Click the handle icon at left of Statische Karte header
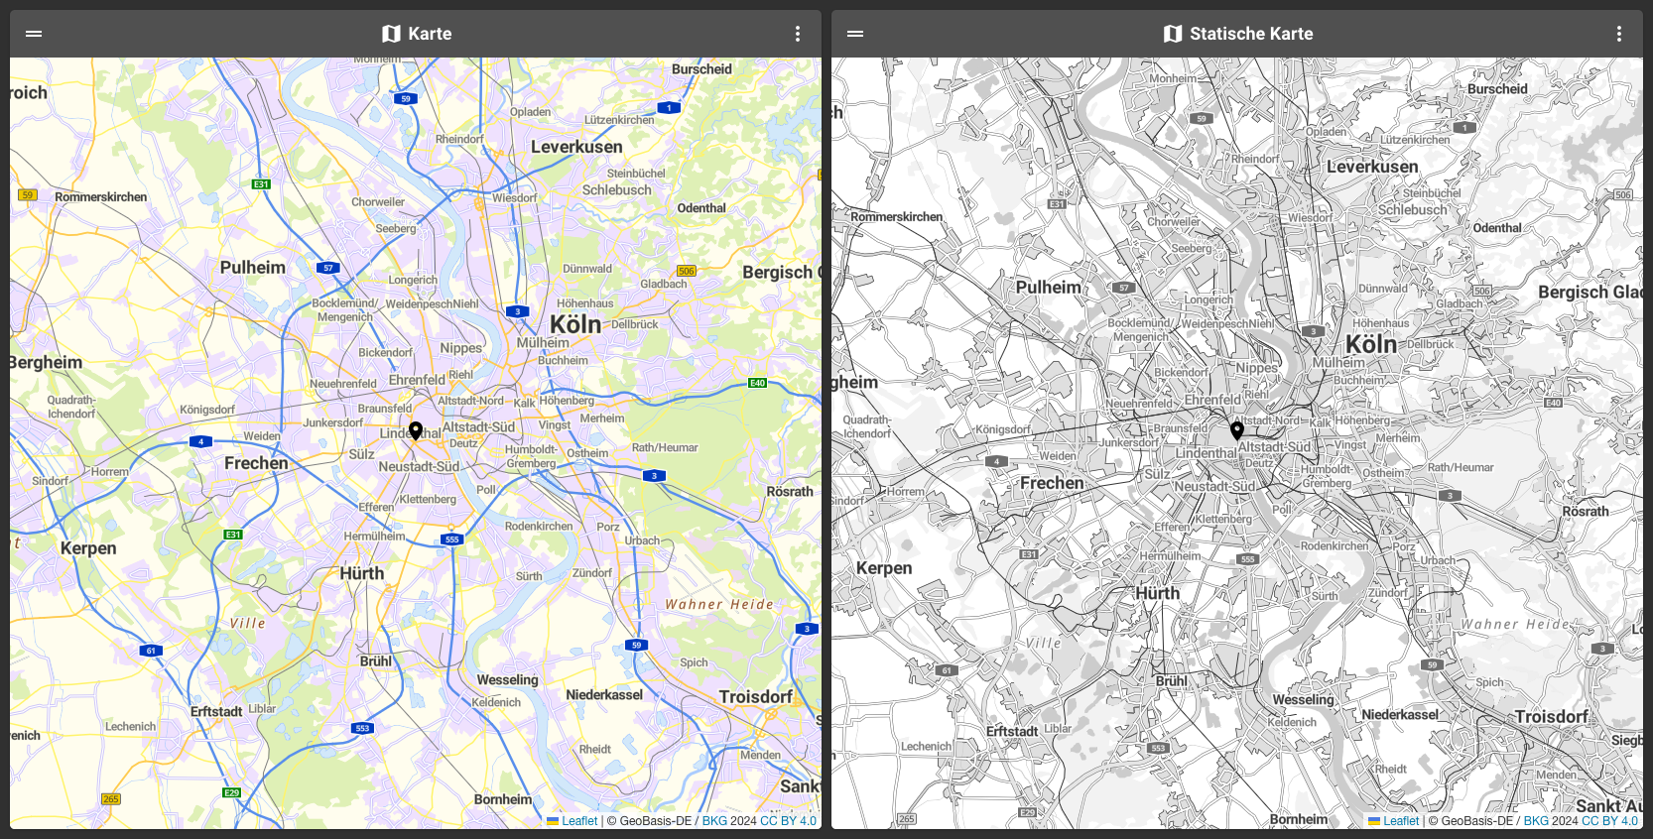 pos(855,34)
